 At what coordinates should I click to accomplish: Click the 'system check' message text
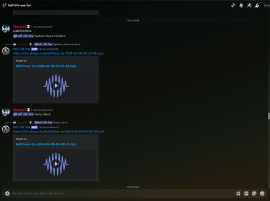point(22,31)
